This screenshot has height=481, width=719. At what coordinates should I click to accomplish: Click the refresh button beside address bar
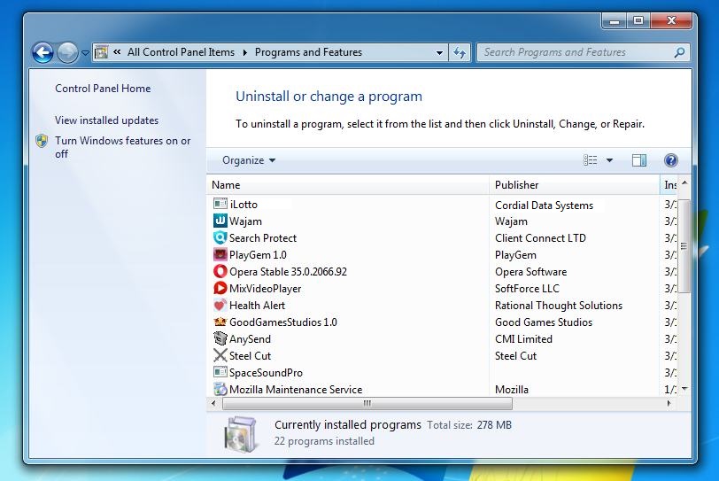(460, 53)
